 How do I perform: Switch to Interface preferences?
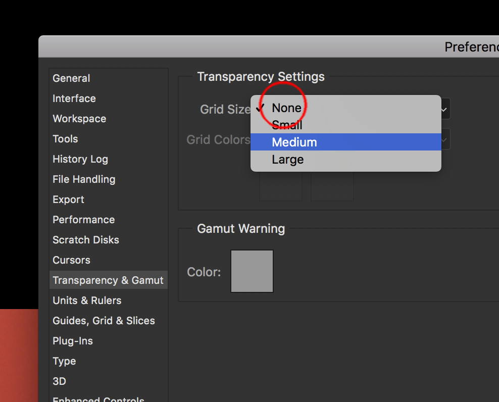74,98
